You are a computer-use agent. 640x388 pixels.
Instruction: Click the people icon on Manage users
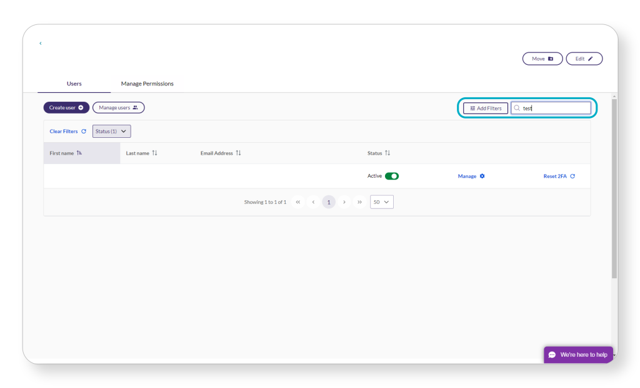[137, 107]
